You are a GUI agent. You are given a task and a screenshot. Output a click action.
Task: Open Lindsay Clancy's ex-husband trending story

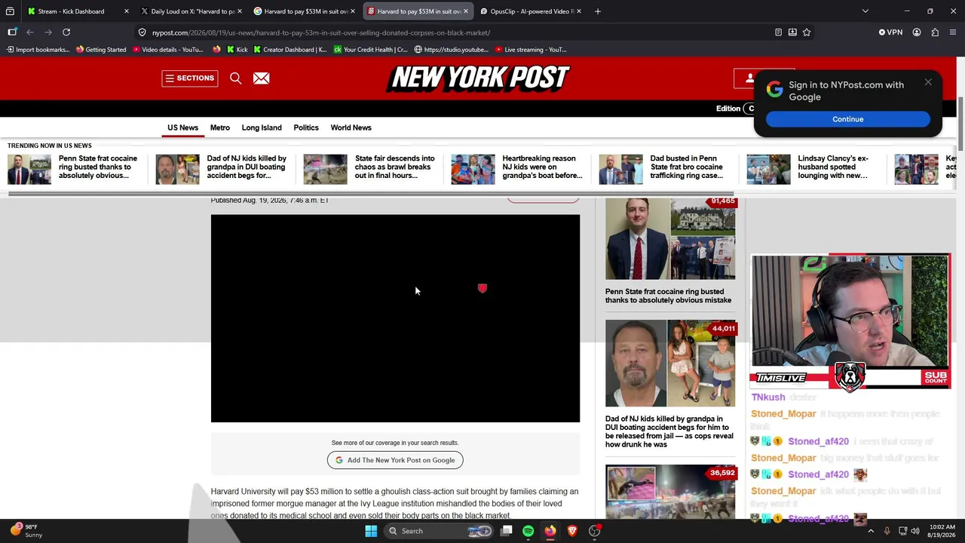[x=813, y=167]
